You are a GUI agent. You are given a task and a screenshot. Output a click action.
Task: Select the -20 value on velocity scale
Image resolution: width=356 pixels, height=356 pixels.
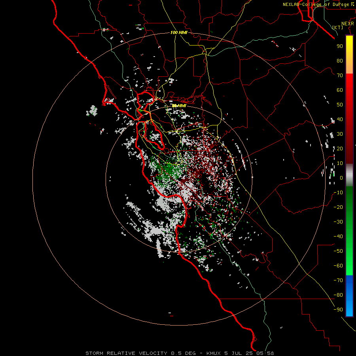click(x=338, y=207)
